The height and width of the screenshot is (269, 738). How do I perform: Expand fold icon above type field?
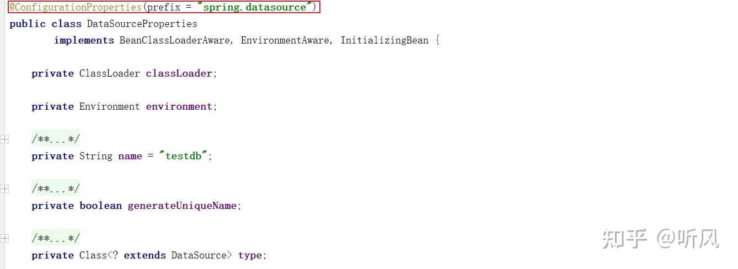point(4,239)
